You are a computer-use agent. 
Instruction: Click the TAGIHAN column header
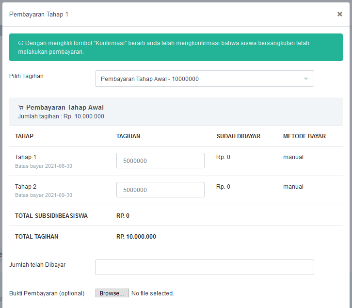[x=128, y=136]
